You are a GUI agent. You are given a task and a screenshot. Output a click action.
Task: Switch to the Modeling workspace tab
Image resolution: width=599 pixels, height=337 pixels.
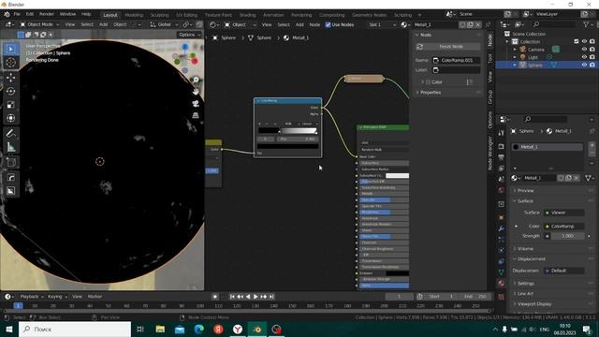pyautogui.click(x=134, y=15)
